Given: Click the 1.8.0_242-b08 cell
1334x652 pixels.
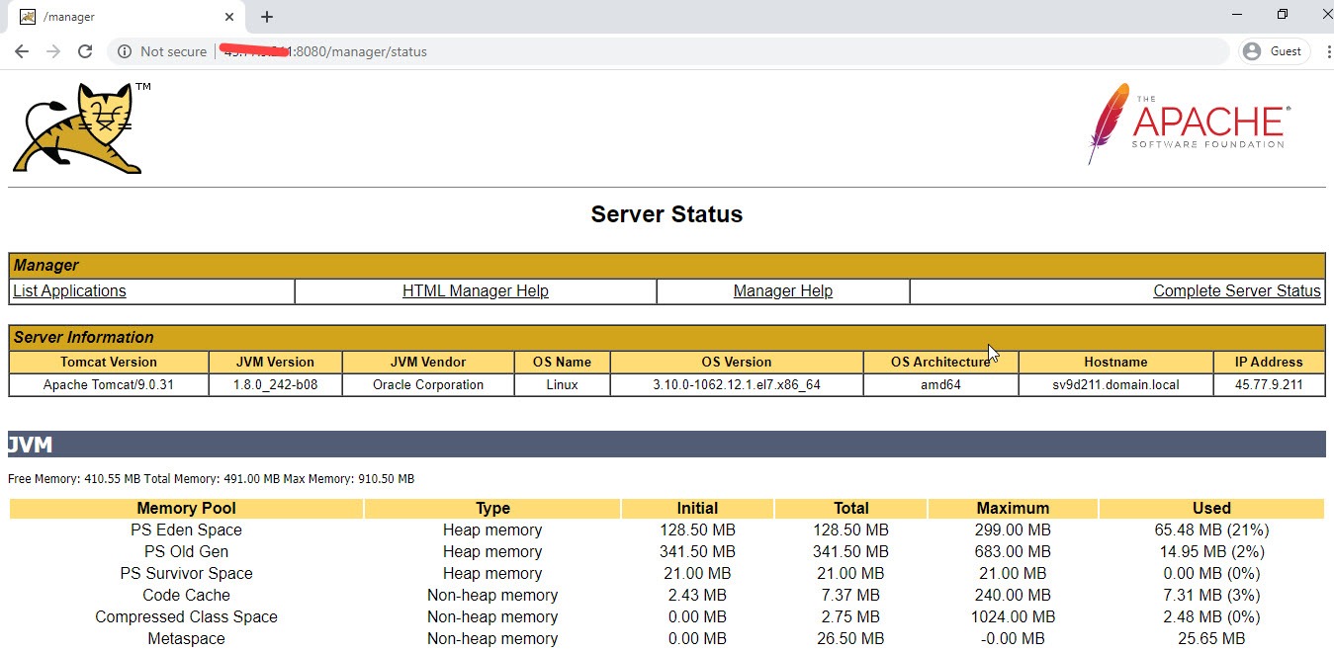Looking at the screenshot, I should pos(275,385).
